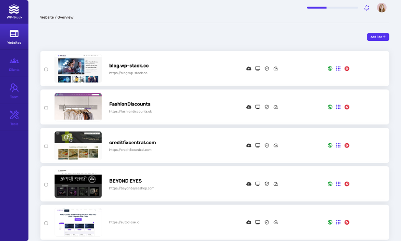This screenshot has width=401, height=241.
Task: Click security shield icon for creditfixcentral.com
Action: click(x=267, y=145)
